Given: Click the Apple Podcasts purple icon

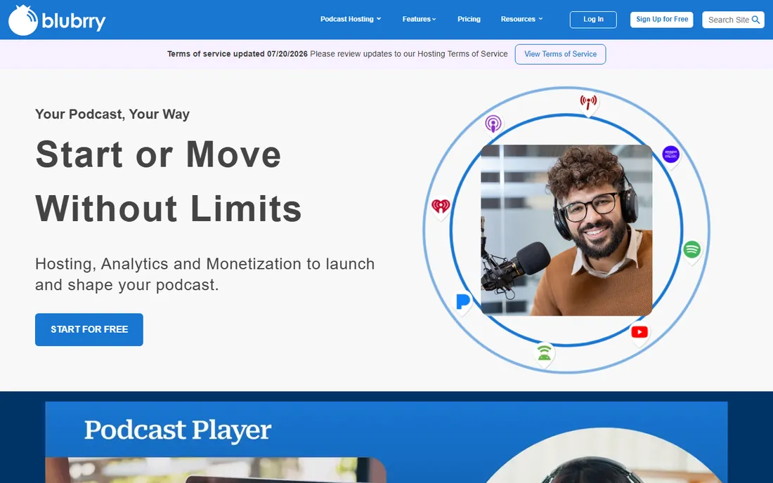Looking at the screenshot, I should click(x=493, y=124).
